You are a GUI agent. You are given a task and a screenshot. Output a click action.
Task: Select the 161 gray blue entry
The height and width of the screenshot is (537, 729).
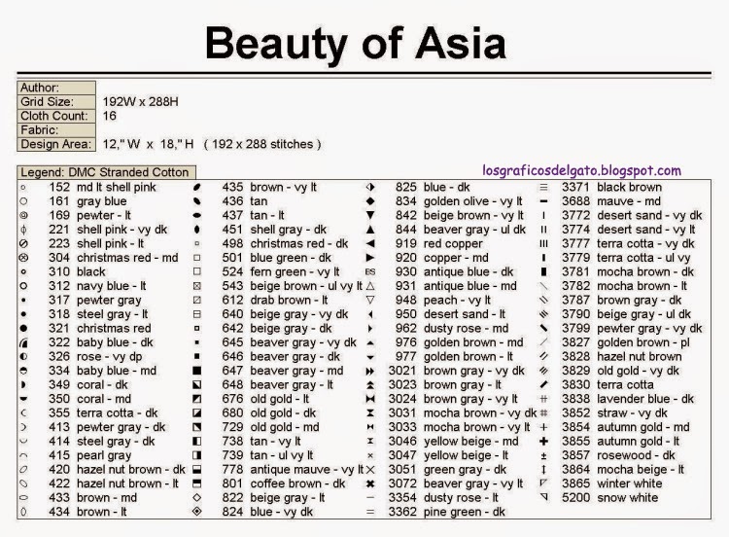(x=87, y=201)
